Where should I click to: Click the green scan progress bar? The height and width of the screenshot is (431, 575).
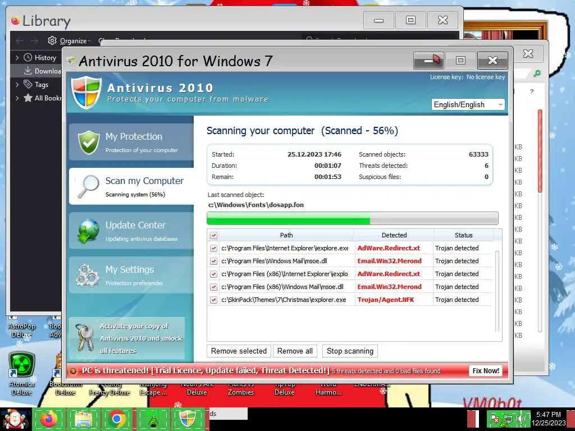click(353, 218)
